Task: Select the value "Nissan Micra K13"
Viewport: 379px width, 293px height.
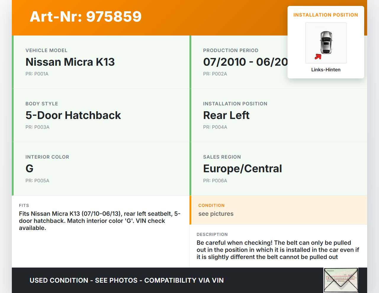Action: click(x=70, y=62)
